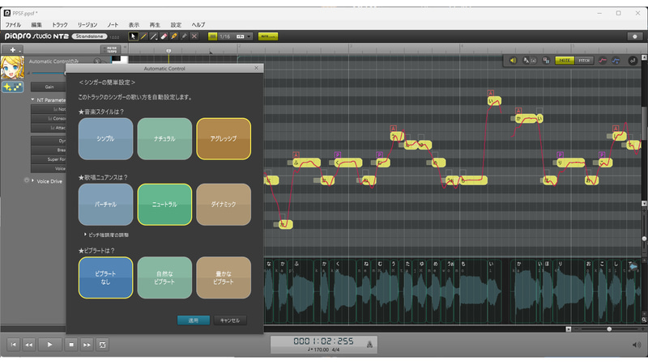Expand the Voice Drive section
648x364 pixels.
pyautogui.click(x=32, y=180)
